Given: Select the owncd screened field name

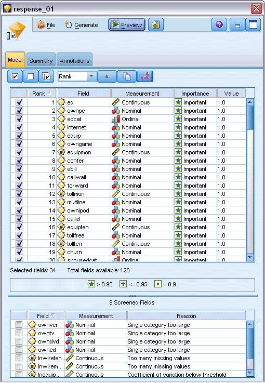Looking at the screenshot, I should 47,350.
